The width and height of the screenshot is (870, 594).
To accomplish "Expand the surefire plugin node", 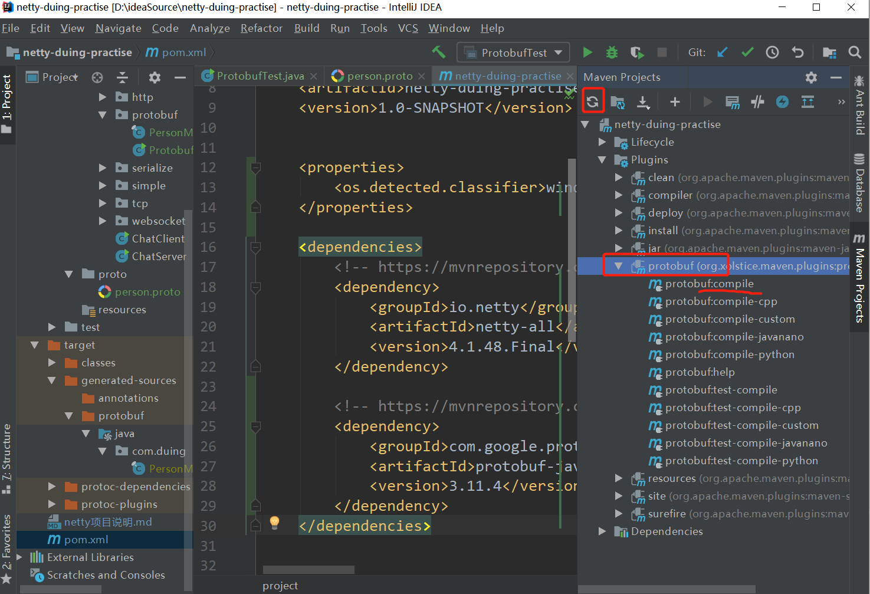I will coord(619,514).
